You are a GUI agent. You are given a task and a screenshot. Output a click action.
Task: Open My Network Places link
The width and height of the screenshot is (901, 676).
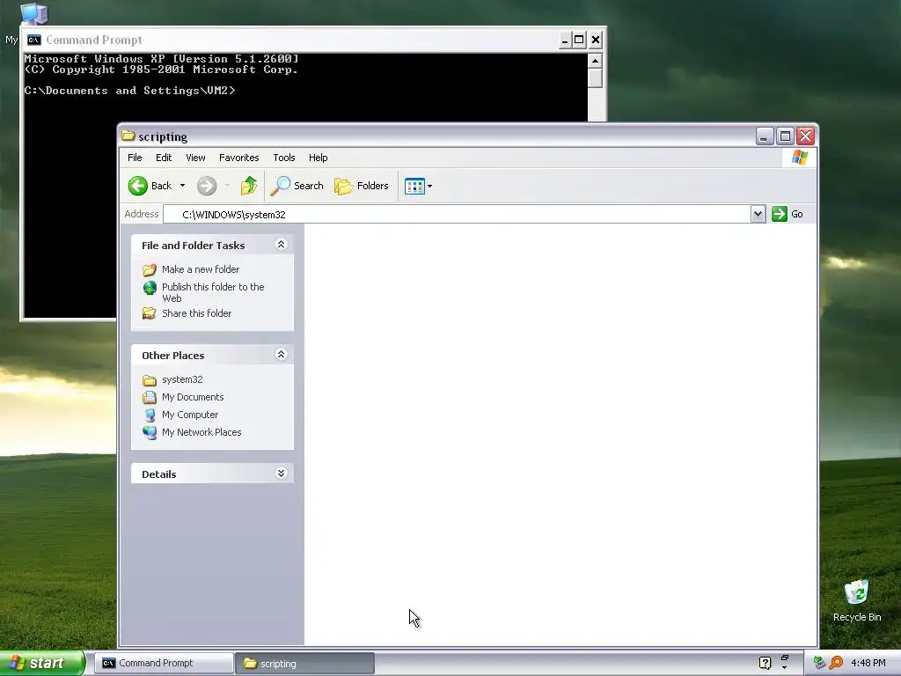click(201, 432)
